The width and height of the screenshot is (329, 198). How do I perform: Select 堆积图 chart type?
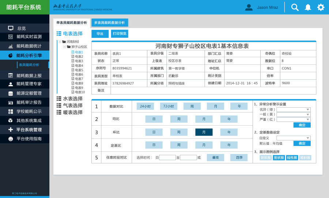(305, 158)
